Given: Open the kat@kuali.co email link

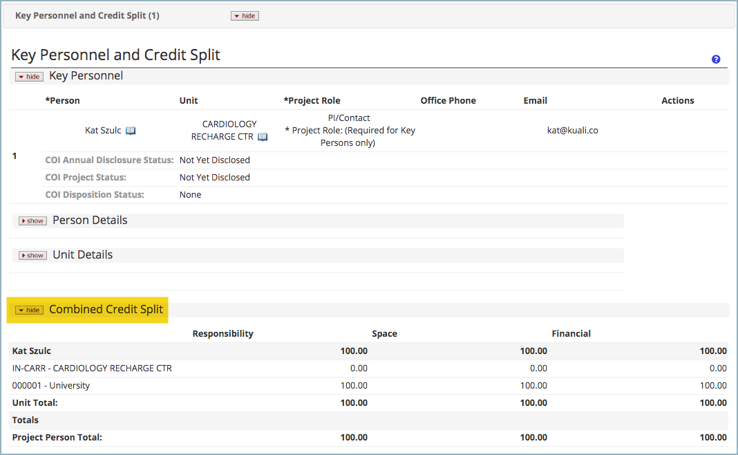Looking at the screenshot, I should point(573,130).
